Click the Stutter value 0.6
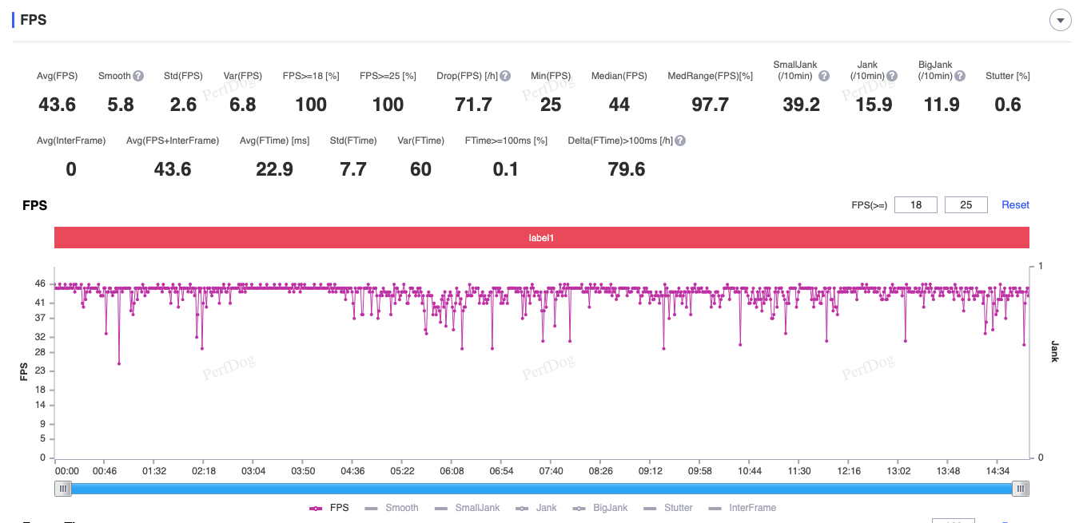The height and width of the screenshot is (523, 1083). [x=1008, y=105]
